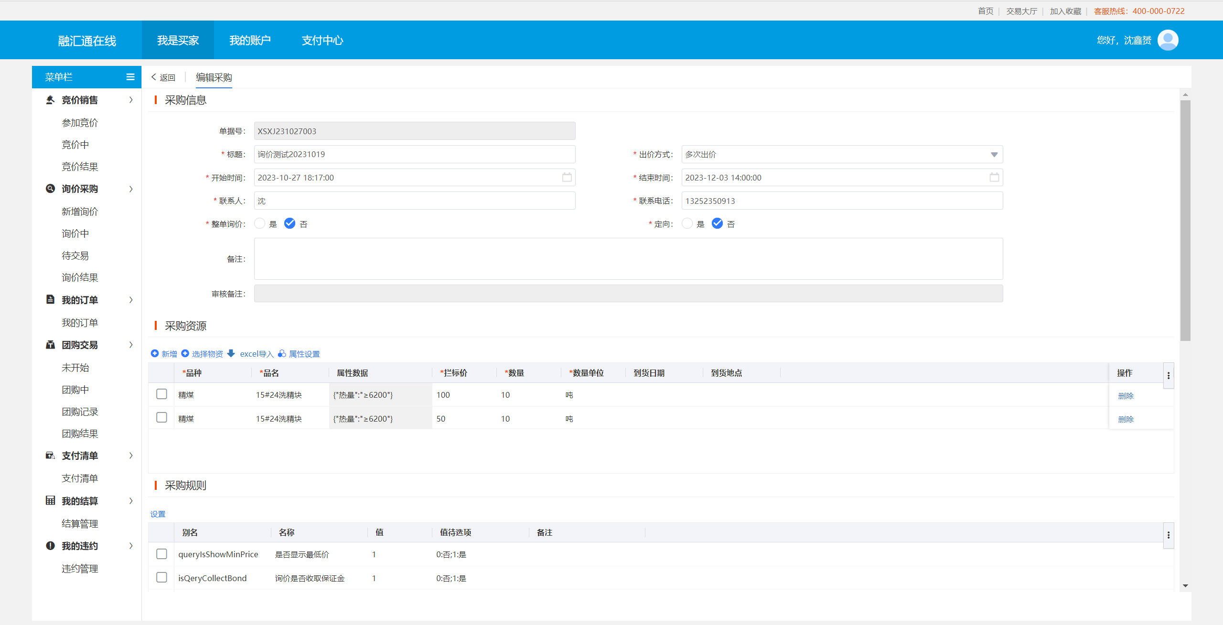Check the isQeryCollectBond rule row
The height and width of the screenshot is (625, 1223).
tap(161, 577)
